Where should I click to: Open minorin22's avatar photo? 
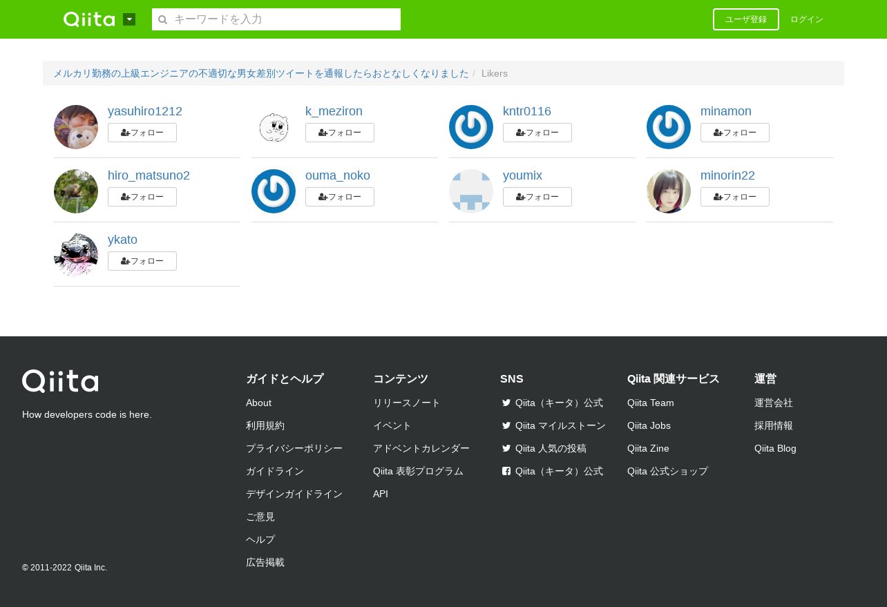pyautogui.click(x=669, y=191)
